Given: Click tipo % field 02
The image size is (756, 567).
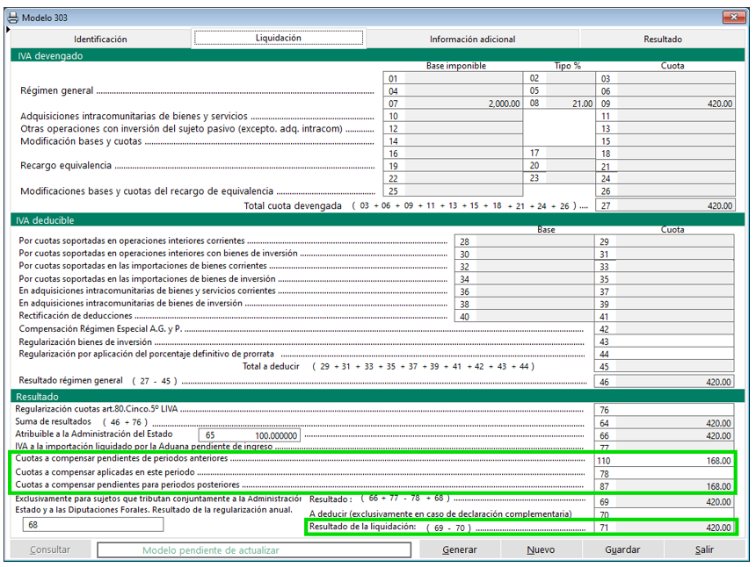Looking at the screenshot, I should (x=559, y=78).
